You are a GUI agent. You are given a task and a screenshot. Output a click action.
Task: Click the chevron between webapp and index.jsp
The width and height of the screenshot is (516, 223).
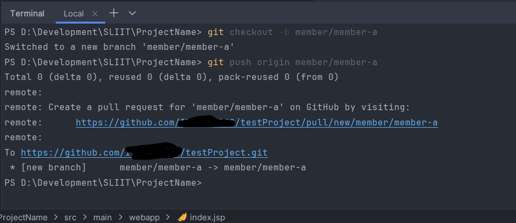click(x=169, y=218)
